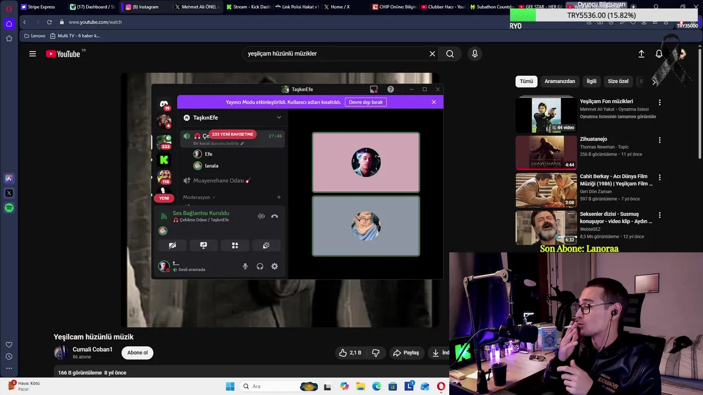
Task: Turn on camera in Discord voice panel
Action: (x=172, y=245)
